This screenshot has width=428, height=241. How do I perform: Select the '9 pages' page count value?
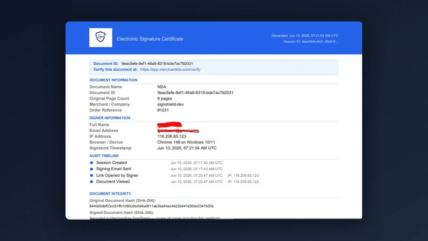pyautogui.click(x=165, y=99)
